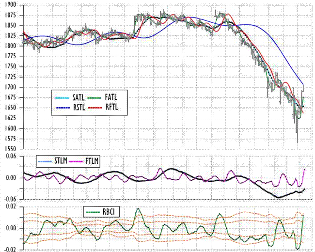Click the 1875 price axis label
The width and height of the screenshot is (315, 252).
11,15
